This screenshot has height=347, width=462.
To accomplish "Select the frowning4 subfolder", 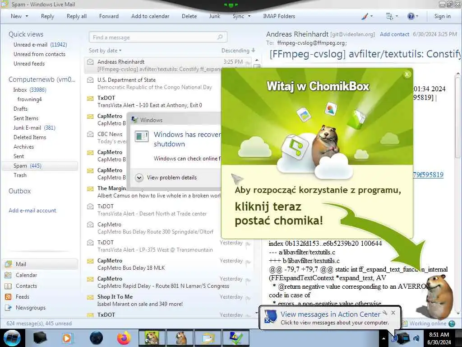I will click(29, 99).
